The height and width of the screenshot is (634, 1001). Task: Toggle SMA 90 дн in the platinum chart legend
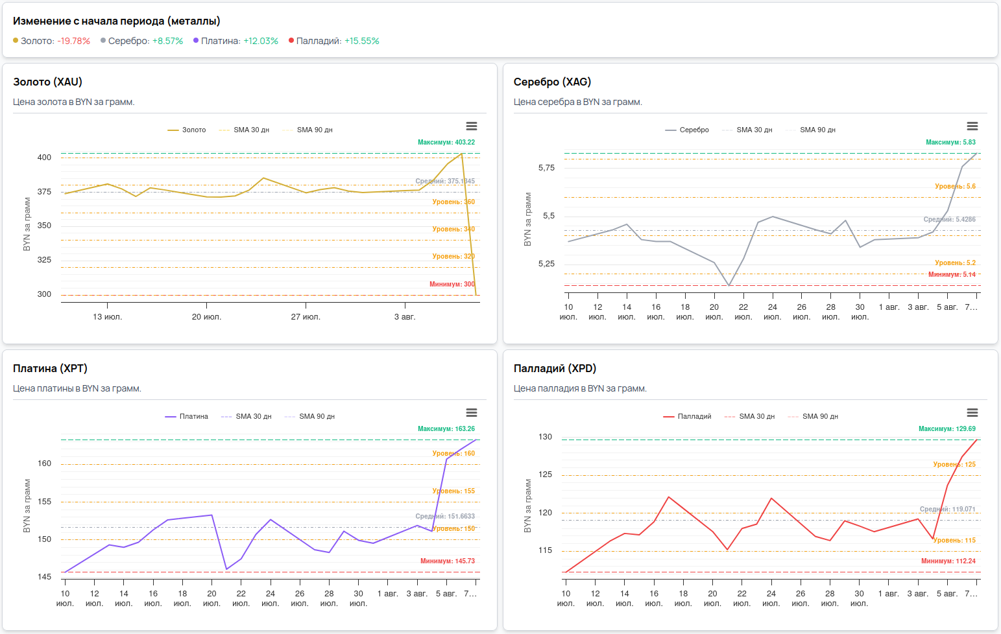[309, 416]
